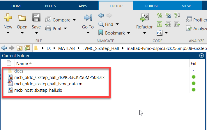Viewport: 207px width, 130px height.
Task: Click the Smart indent icon
Action: point(160,24)
